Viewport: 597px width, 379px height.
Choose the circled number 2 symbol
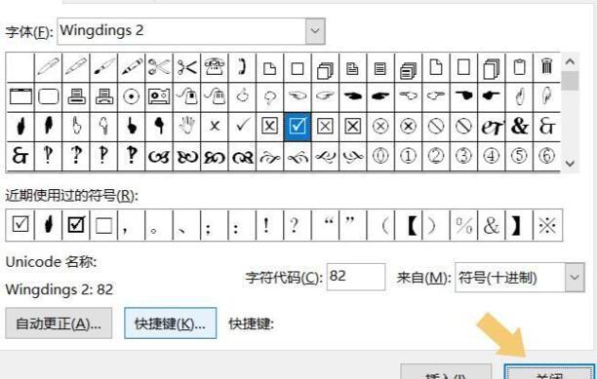point(436,156)
